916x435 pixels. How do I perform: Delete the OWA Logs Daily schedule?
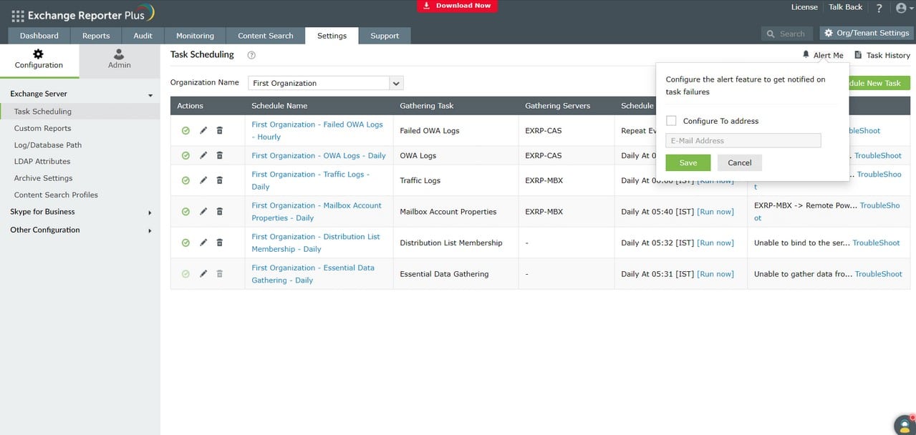220,155
